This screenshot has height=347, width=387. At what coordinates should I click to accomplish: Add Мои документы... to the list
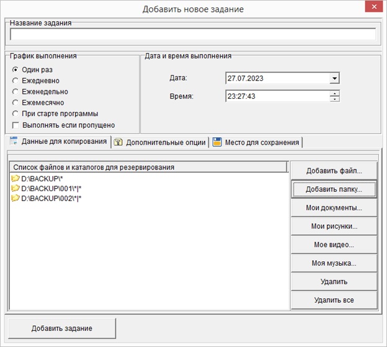pos(334,208)
